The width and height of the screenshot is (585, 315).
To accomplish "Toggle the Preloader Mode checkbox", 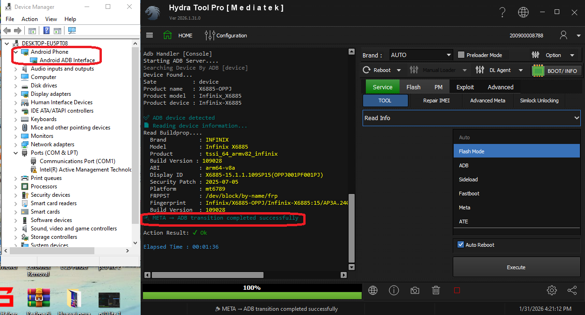I will pos(461,55).
